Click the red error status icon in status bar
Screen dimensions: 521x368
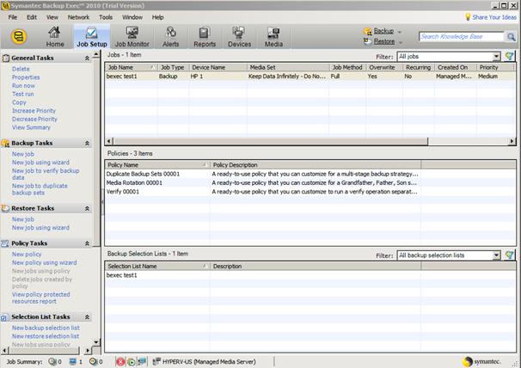120,362
